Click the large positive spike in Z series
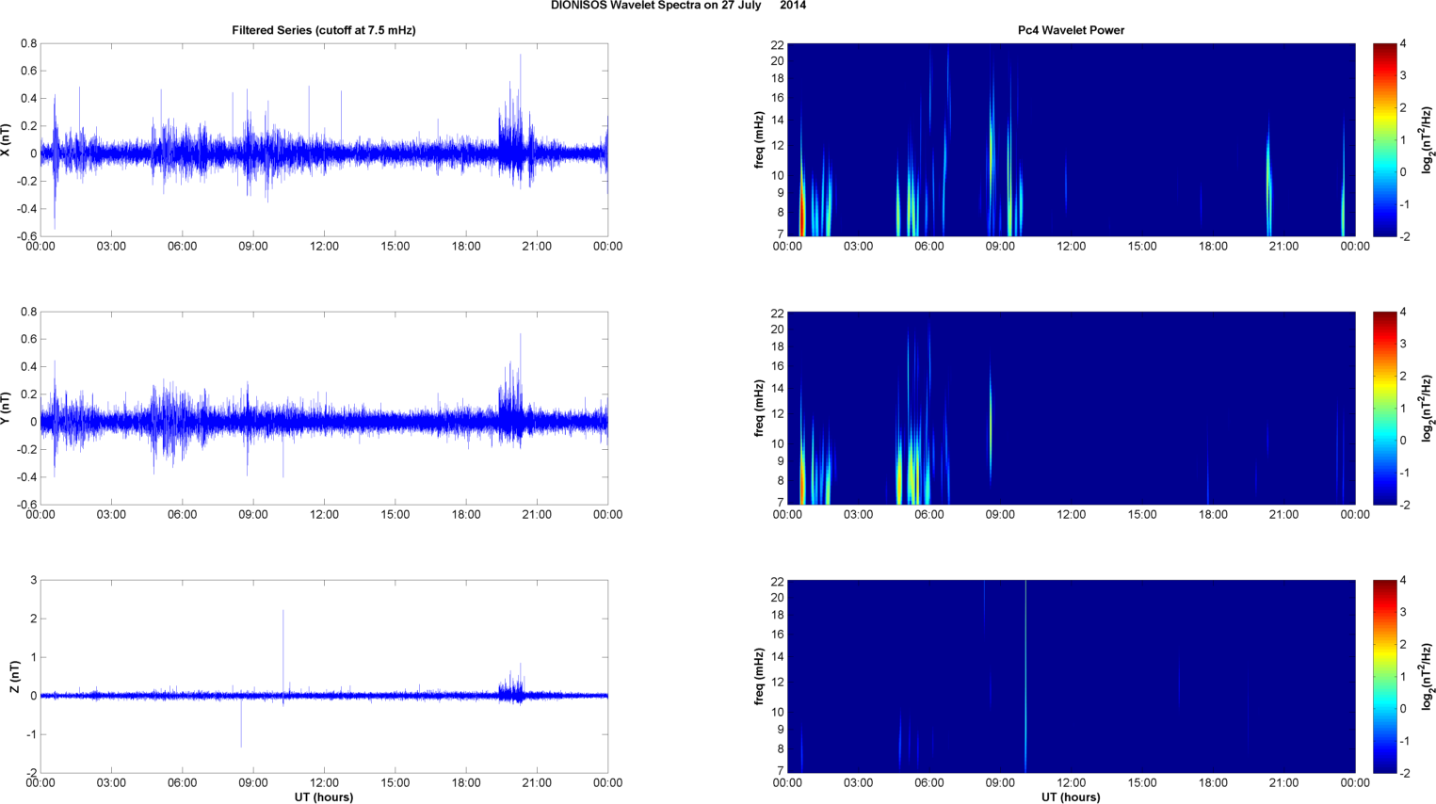 [283, 652]
